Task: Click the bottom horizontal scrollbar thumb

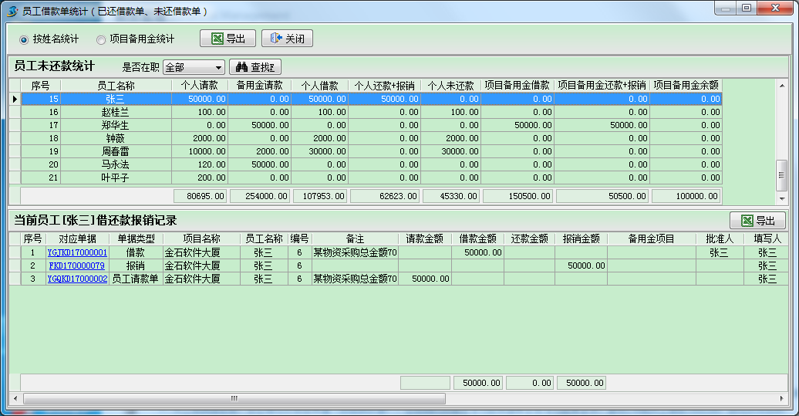Action: click(234, 398)
